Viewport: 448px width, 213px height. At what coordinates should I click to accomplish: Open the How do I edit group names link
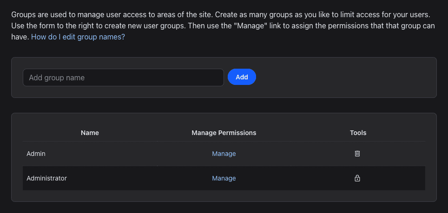tap(78, 37)
